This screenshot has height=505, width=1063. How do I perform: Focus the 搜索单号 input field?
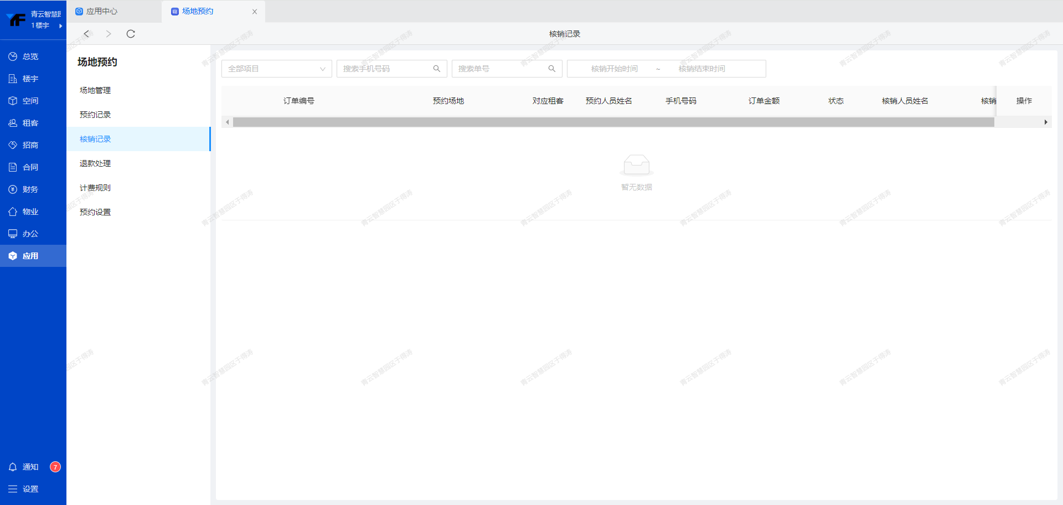pyautogui.click(x=498, y=69)
